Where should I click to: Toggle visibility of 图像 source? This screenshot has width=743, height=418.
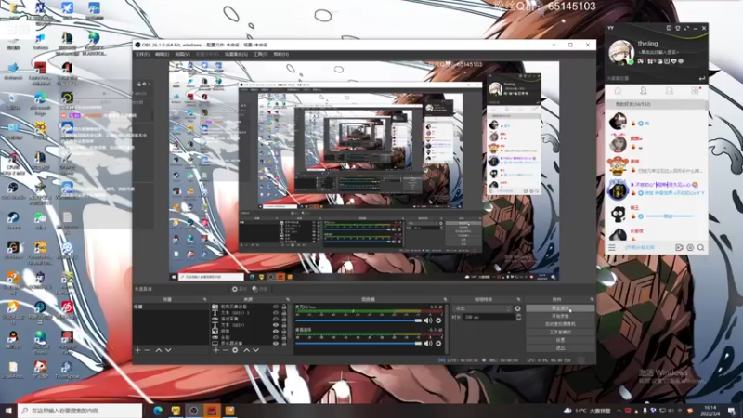pos(275,332)
